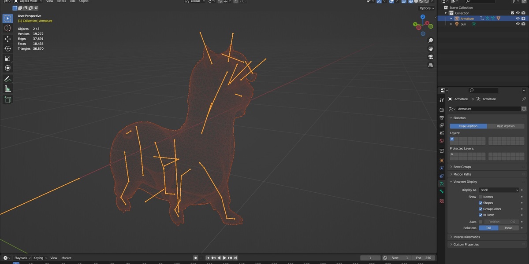The height and width of the screenshot is (264, 529).
Task: Open the Object properties tab
Action: (442, 160)
